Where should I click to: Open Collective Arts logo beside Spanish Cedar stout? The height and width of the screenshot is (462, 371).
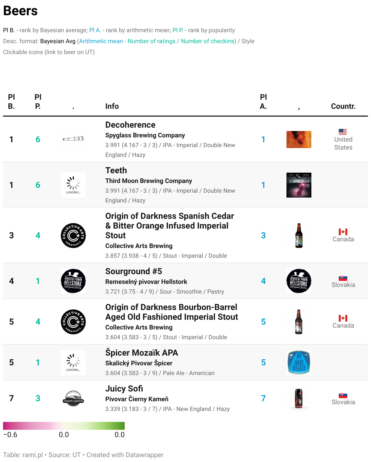73,236
